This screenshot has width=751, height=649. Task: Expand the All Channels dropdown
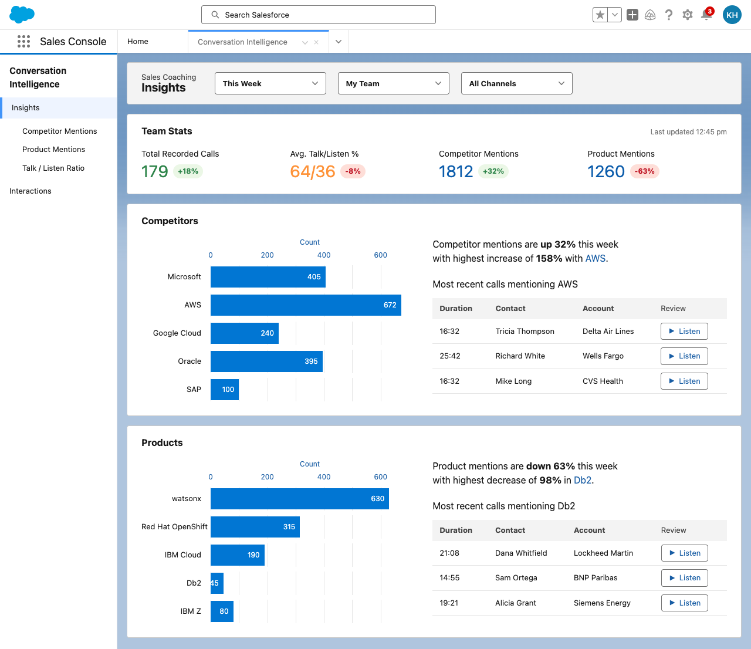click(517, 83)
